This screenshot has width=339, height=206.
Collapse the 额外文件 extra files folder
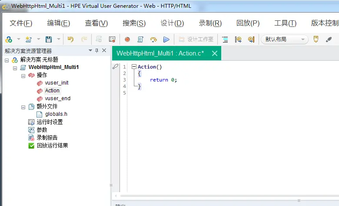(23, 107)
